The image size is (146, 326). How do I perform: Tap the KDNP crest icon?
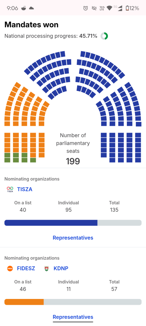click(47, 268)
